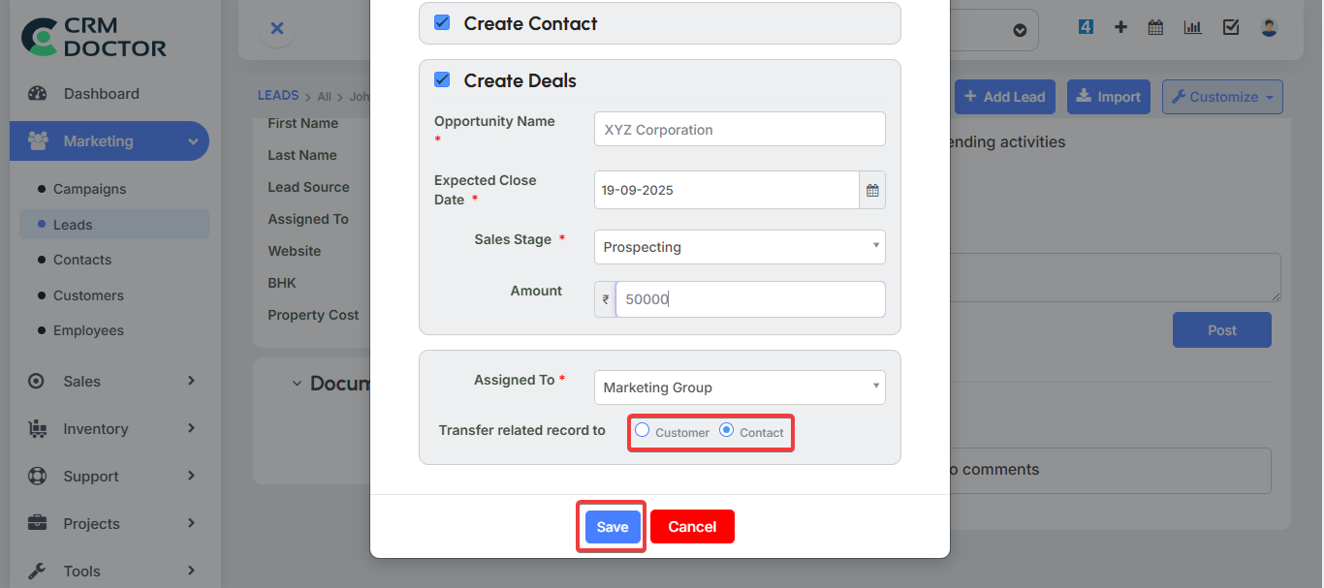Select Contacts under Marketing menu

coord(81,260)
